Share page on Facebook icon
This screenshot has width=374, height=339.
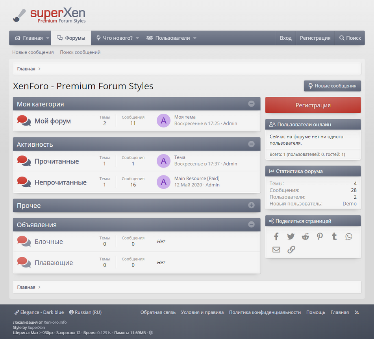[x=276, y=236]
